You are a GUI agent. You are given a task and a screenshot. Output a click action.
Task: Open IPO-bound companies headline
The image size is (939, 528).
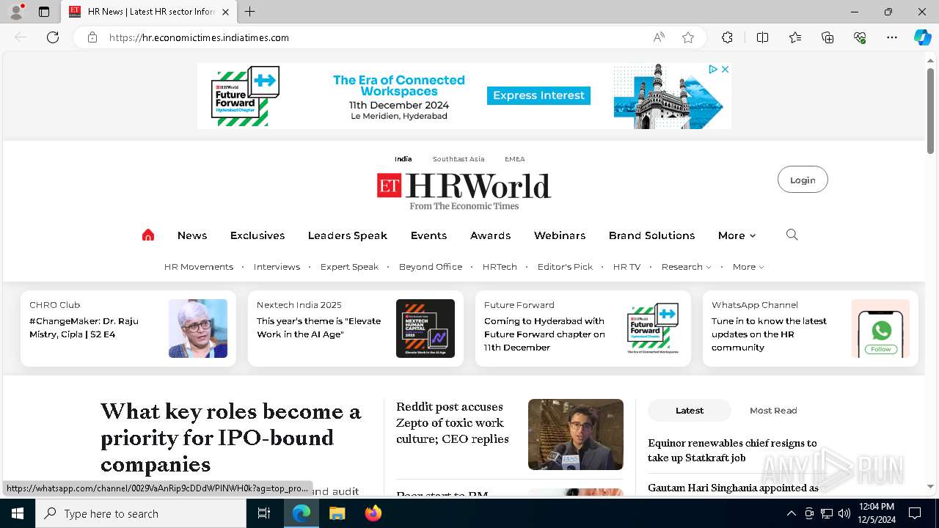[x=230, y=438]
